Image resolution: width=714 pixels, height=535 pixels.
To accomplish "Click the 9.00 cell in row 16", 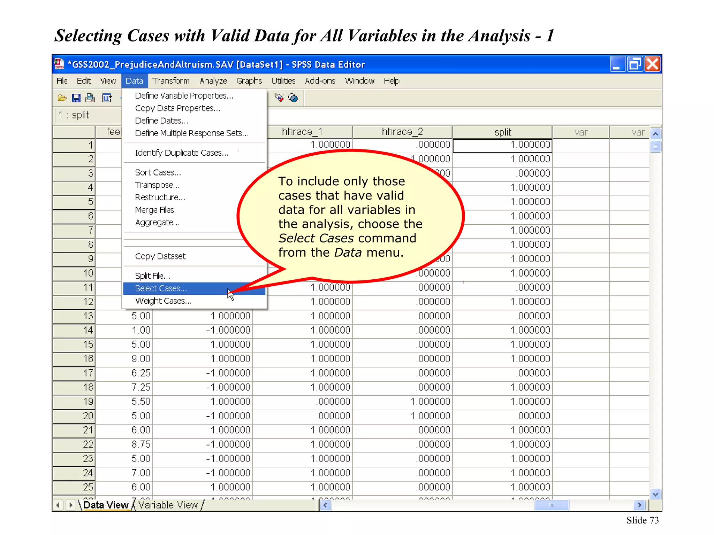I will (x=124, y=359).
